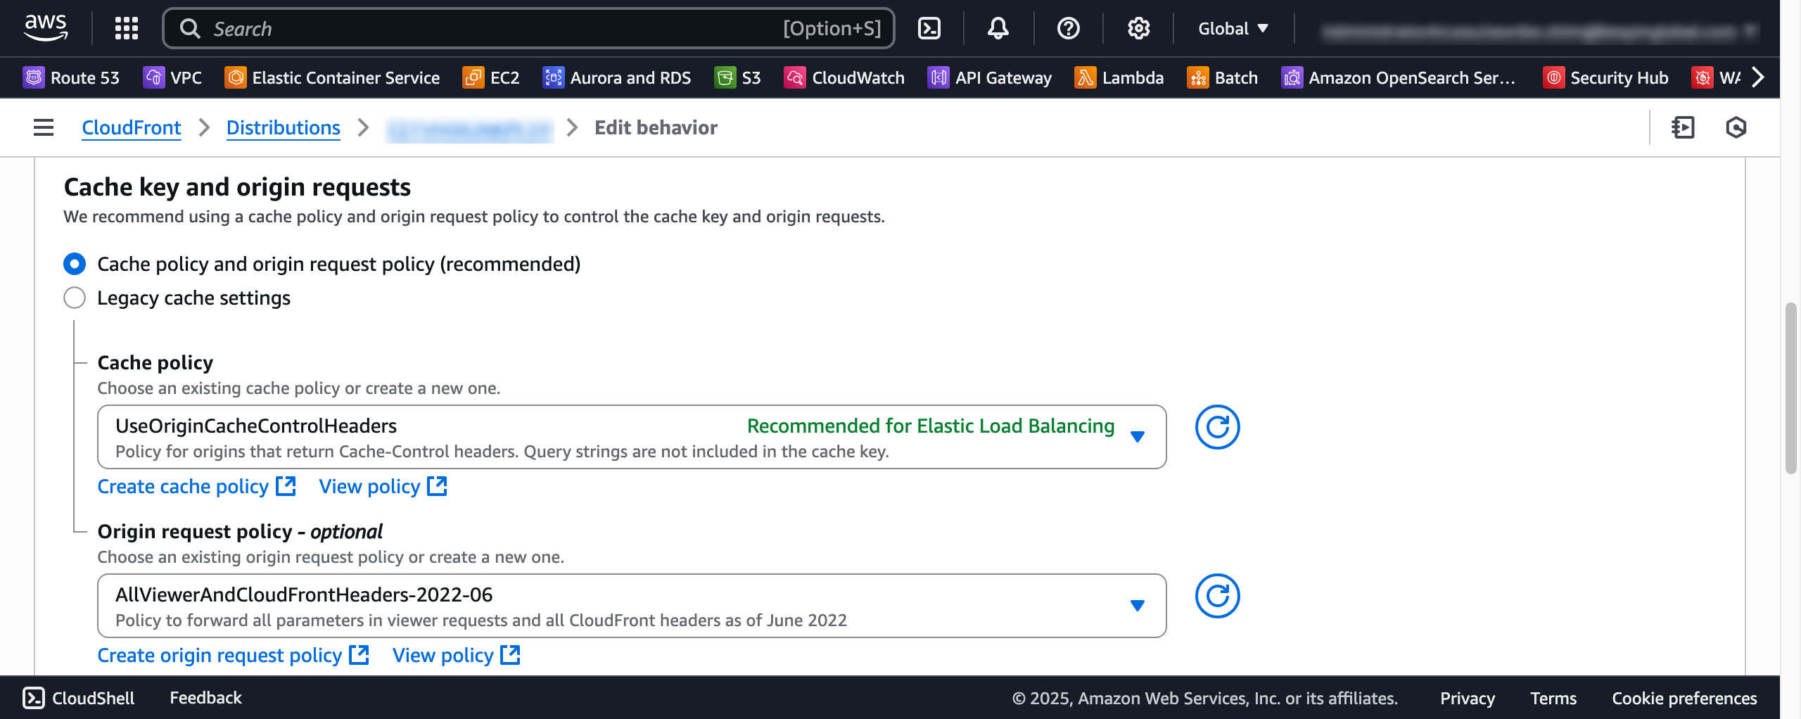Screen dimensions: 1801x719
Task: Click the hexagon icon in breadcrumb bar
Action: [x=1736, y=127]
